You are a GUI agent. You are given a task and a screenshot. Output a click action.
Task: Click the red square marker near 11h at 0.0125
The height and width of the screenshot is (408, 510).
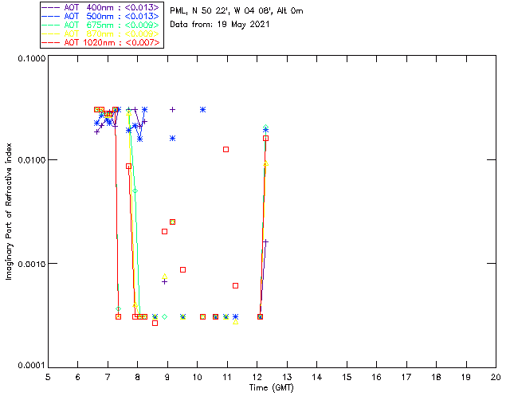coord(226,149)
